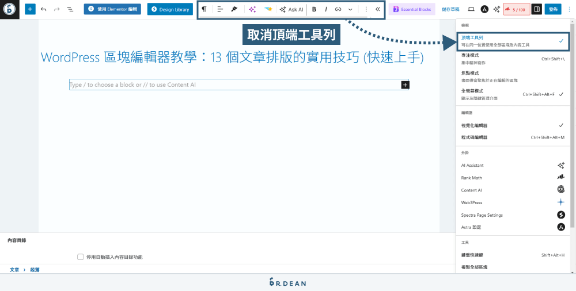576x291 pixels.
Task: Click 文章 in the breadcrumb
Action: tap(14, 270)
